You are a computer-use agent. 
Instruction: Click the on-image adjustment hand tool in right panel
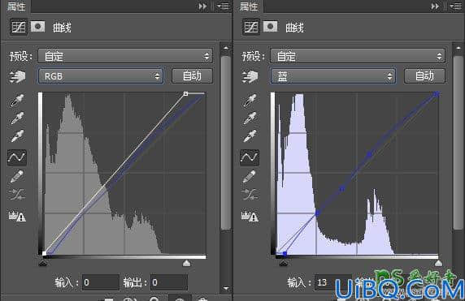point(250,76)
